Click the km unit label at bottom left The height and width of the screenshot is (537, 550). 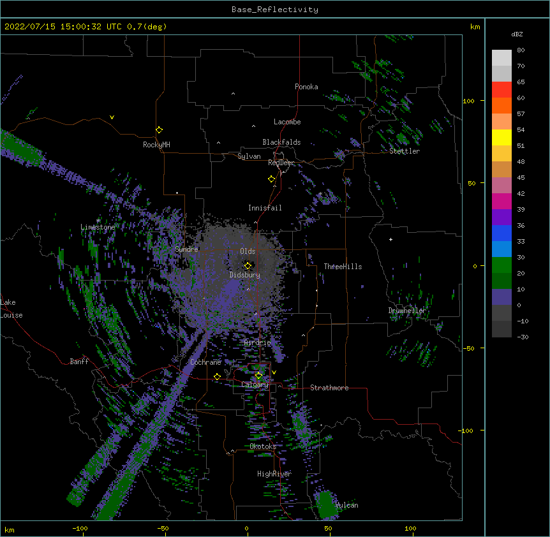[x=10, y=530]
